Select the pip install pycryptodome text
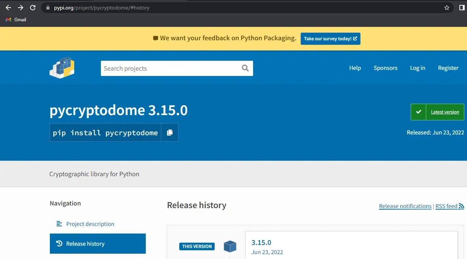 coord(105,133)
